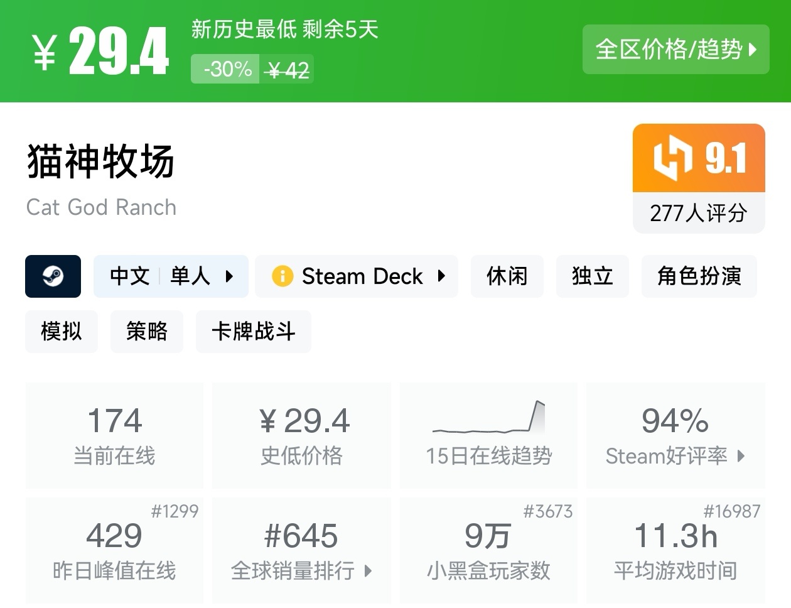The height and width of the screenshot is (608, 791).
Task: Tap the Steam Deck yellow info icon
Action: (282, 276)
